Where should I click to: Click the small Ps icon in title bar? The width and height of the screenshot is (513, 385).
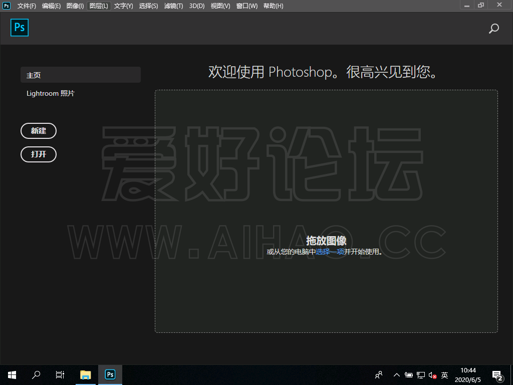[x=6, y=6]
